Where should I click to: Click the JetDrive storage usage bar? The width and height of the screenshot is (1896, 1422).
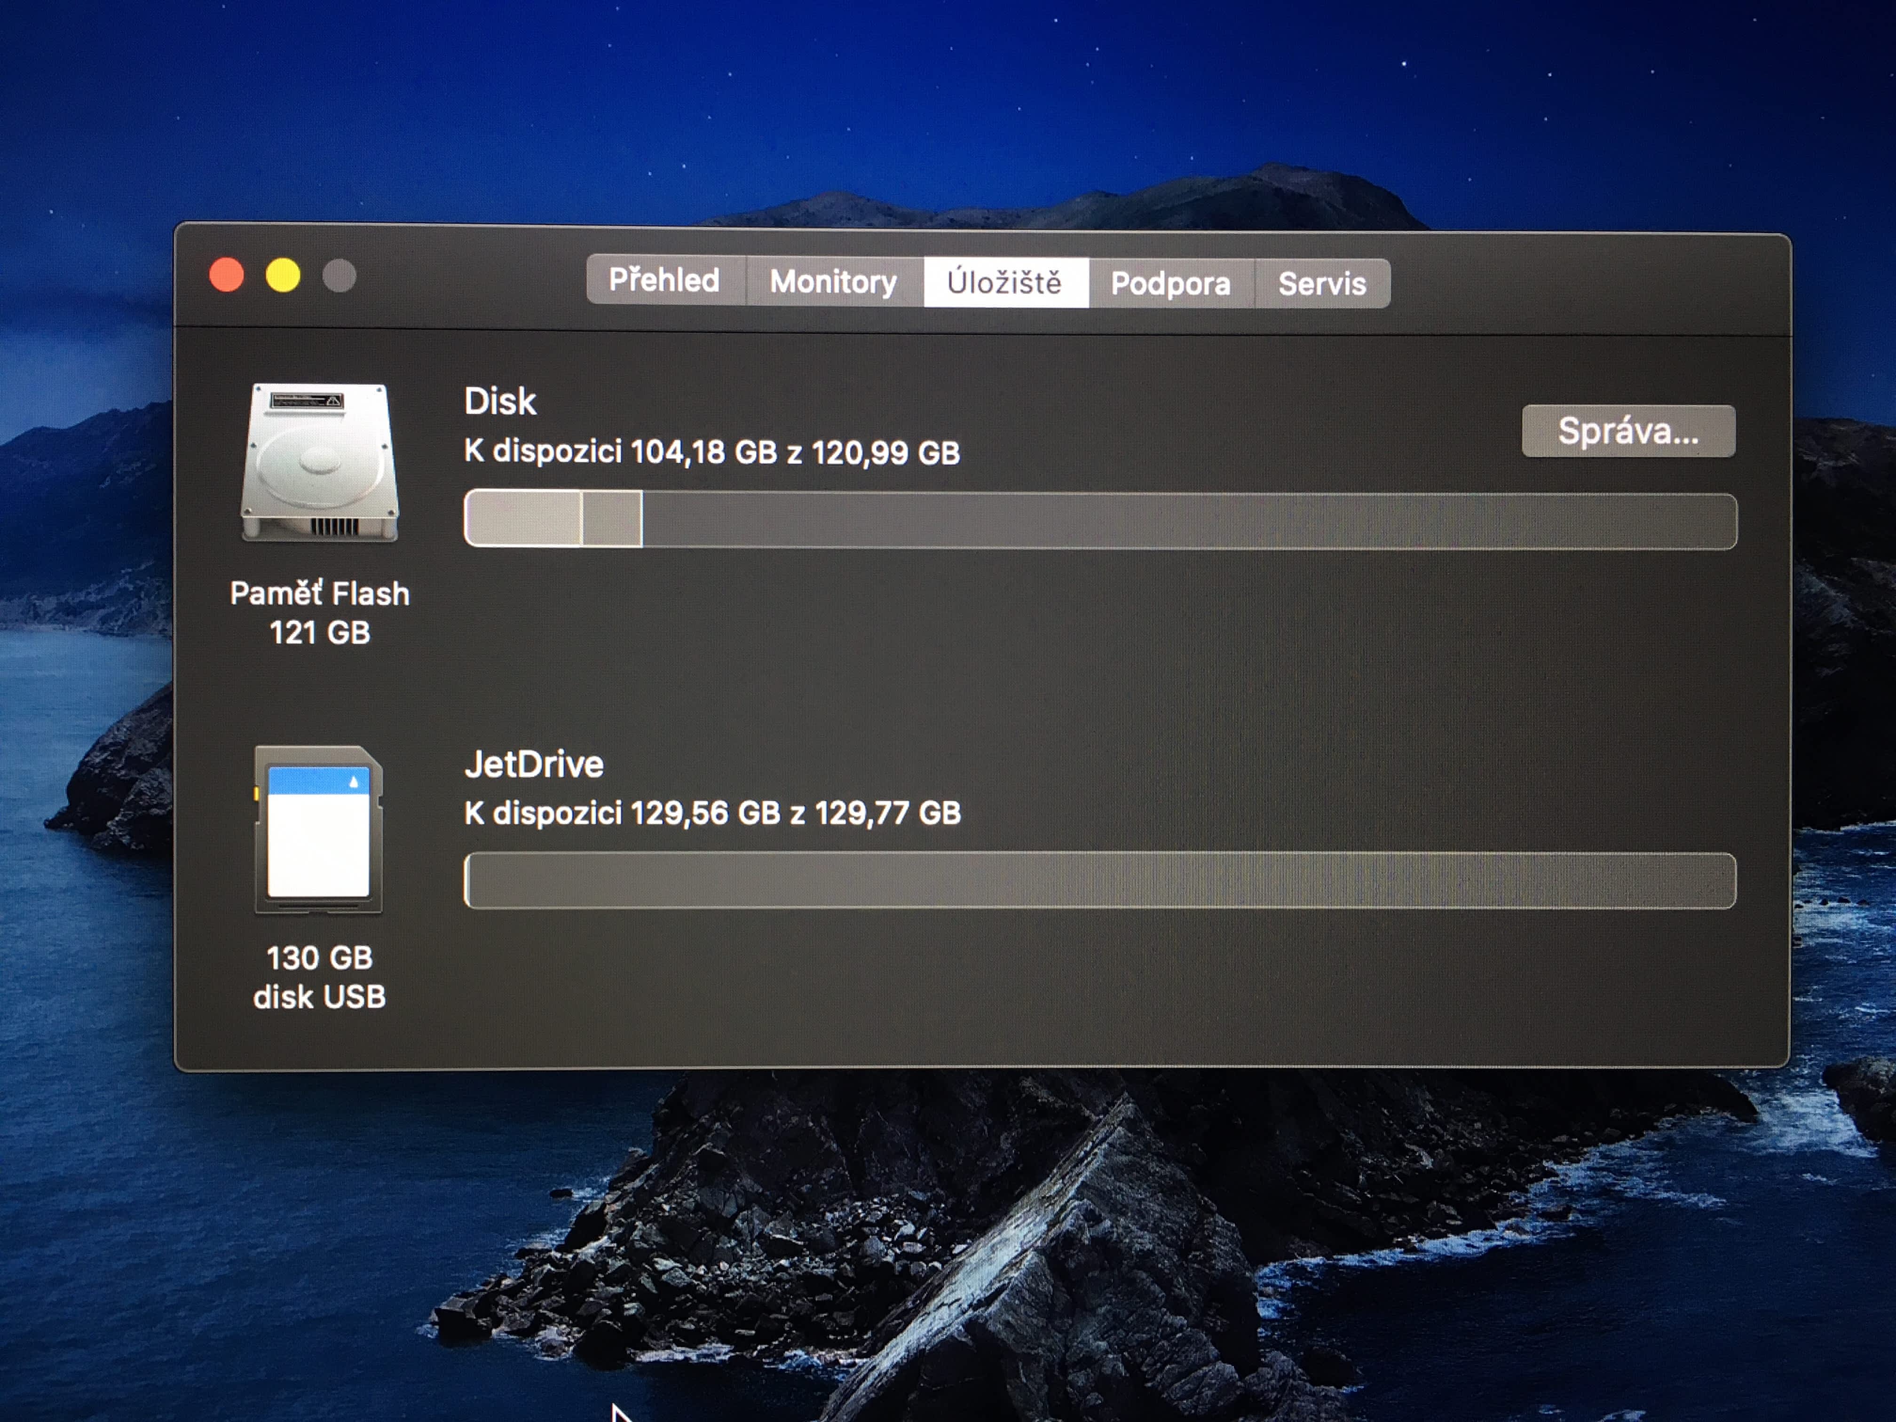click(1100, 880)
